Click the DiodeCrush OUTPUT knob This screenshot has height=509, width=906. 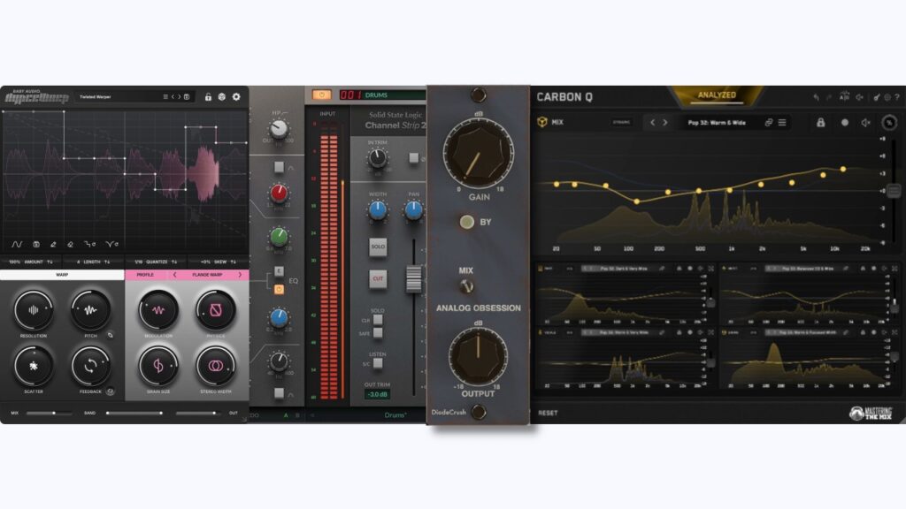coord(479,356)
